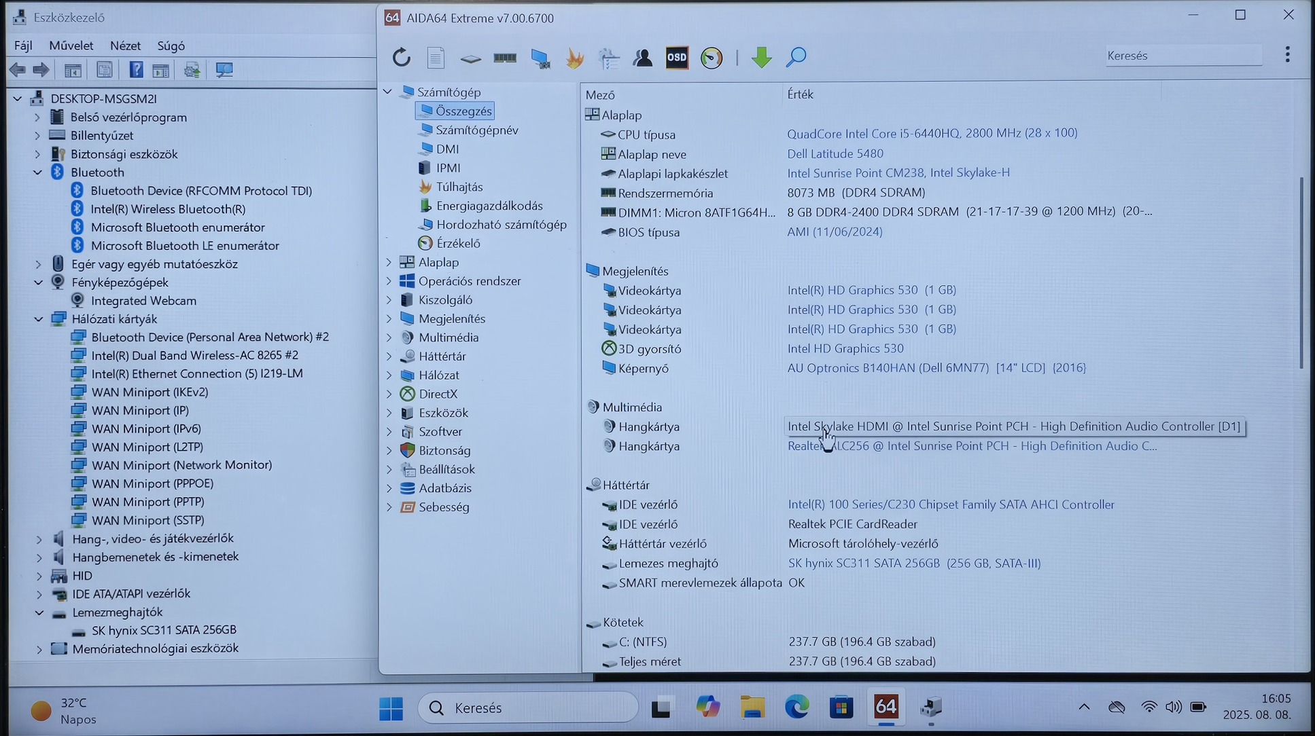Click the magnifier search icon in AIDA64
The image size is (1315, 736).
tap(796, 58)
